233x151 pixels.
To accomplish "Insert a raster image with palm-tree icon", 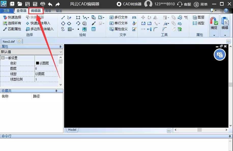I will click(x=84, y=29).
